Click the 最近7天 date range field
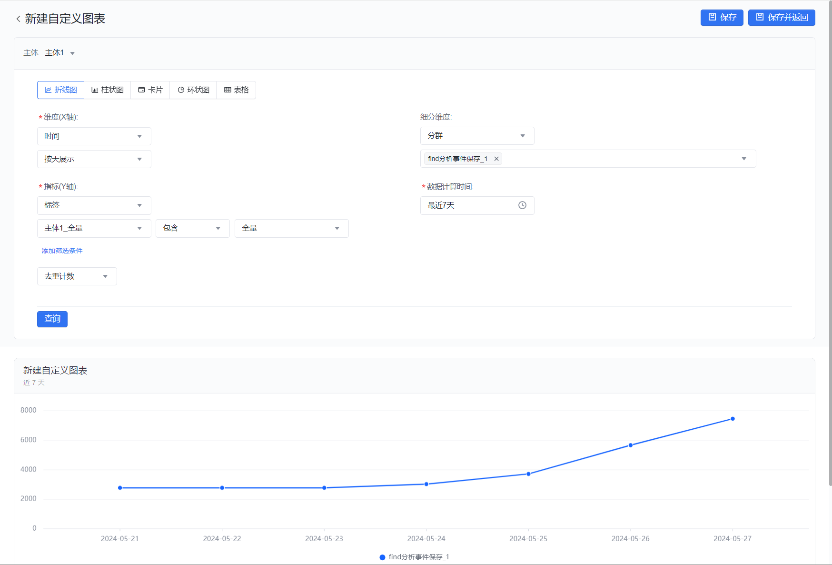This screenshot has height=565, width=832. [477, 205]
